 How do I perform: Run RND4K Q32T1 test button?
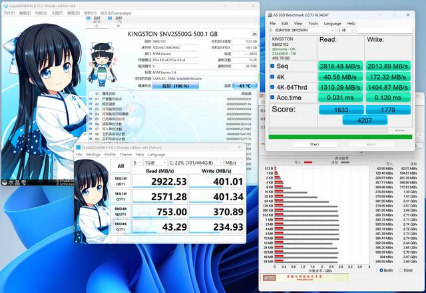[120, 211]
